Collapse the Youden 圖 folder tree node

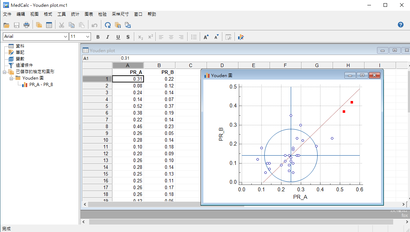(x=11, y=78)
